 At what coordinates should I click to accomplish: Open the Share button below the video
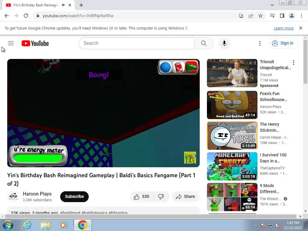tap(186, 197)
